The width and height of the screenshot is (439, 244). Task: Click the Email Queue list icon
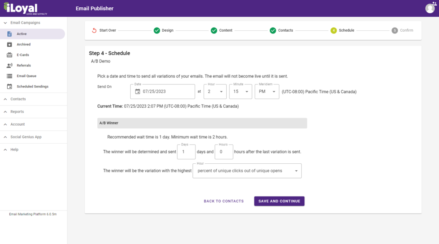click(9, 76)
